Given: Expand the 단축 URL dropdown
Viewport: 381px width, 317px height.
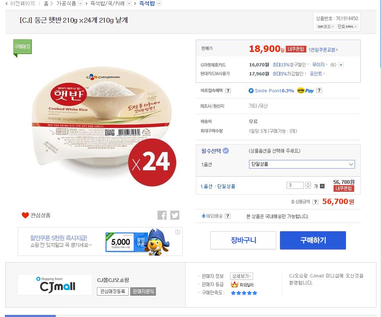Looking at the screenshot, I should coord(347,26).
